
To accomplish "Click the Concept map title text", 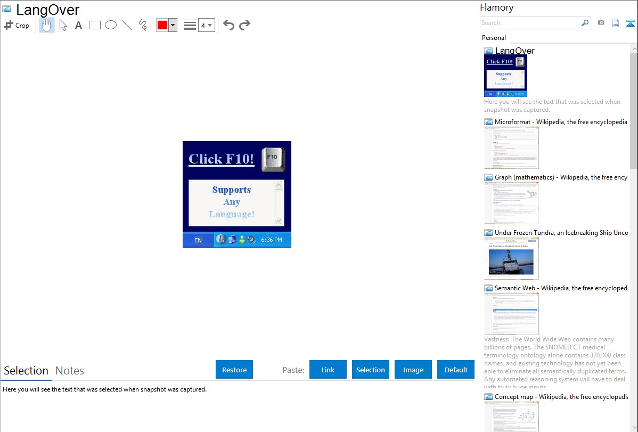I will (561, 396).
